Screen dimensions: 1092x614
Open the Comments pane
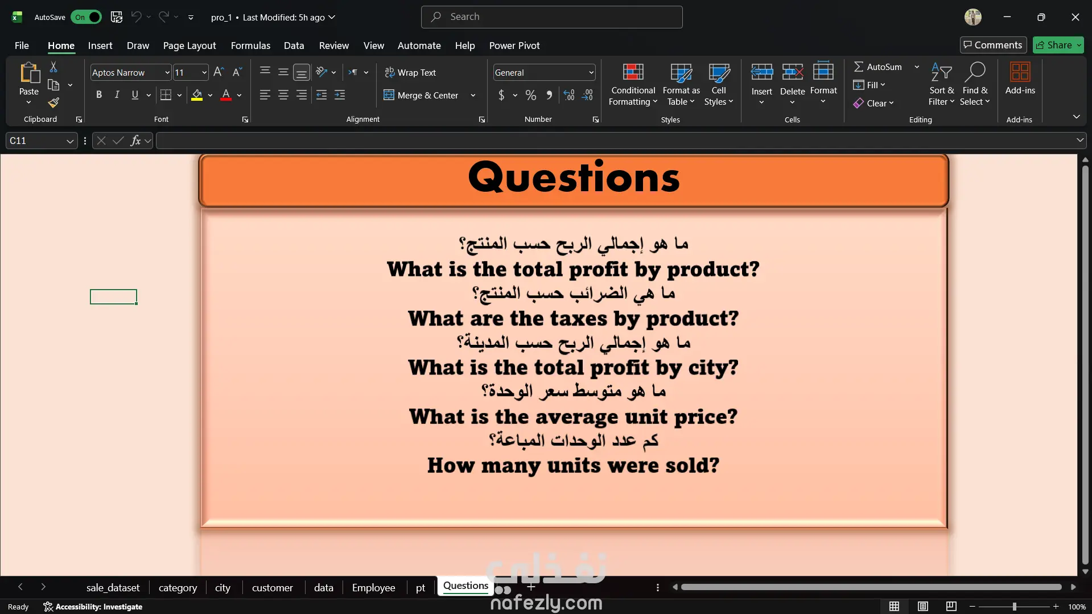(993, 45)
